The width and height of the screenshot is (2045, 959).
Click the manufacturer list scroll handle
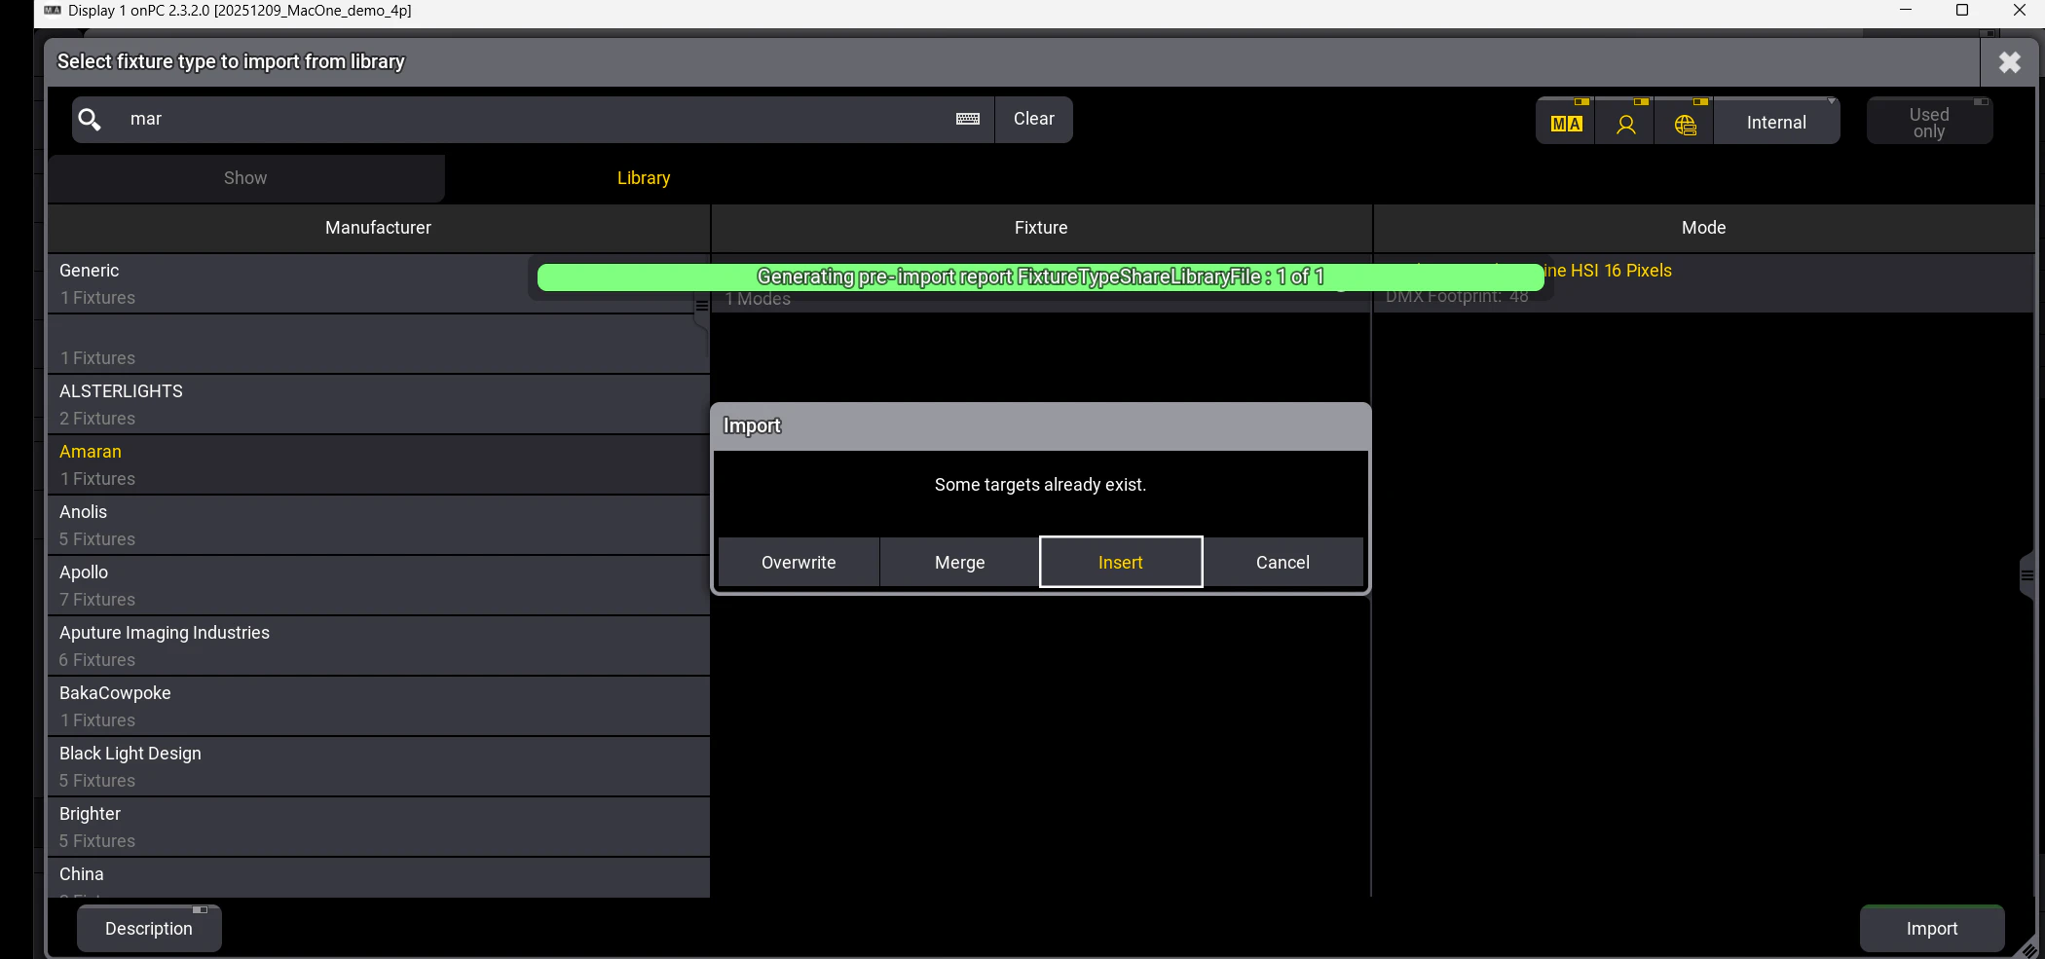point(701,306)
